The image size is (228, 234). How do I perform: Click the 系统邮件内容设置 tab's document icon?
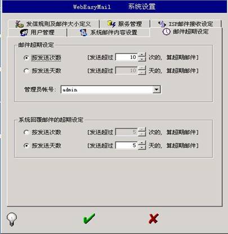click(83, 33)
